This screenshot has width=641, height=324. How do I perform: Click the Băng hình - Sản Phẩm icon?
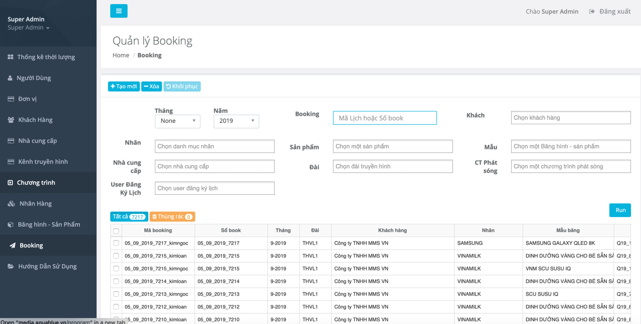click(10, 225)
